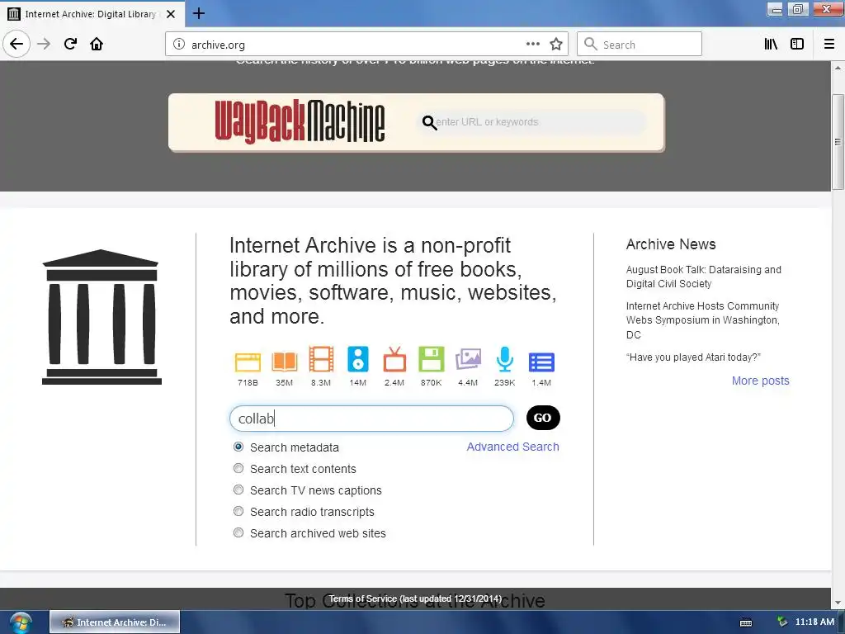Image resolution: width=845 pixels, height=634 pixels.
Task: Select Search radio transcripts option
Action: point(238,511)
